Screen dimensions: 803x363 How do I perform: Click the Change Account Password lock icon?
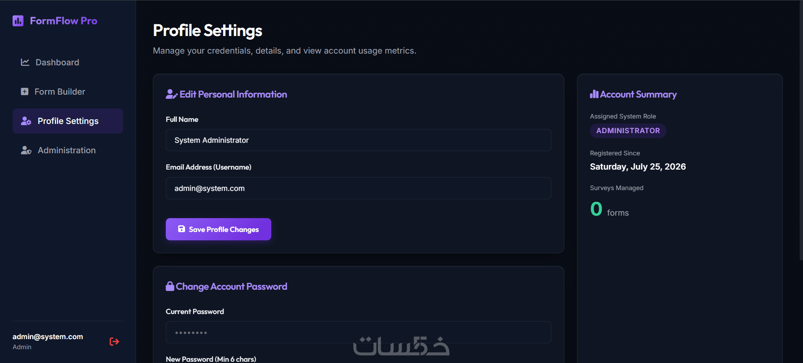[x=170, y=286]
